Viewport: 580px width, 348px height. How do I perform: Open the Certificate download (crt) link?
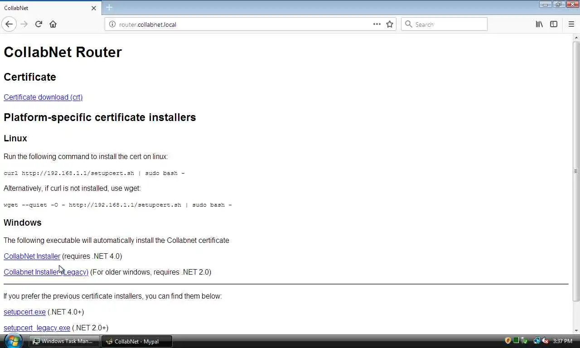(x=43, y=97)
